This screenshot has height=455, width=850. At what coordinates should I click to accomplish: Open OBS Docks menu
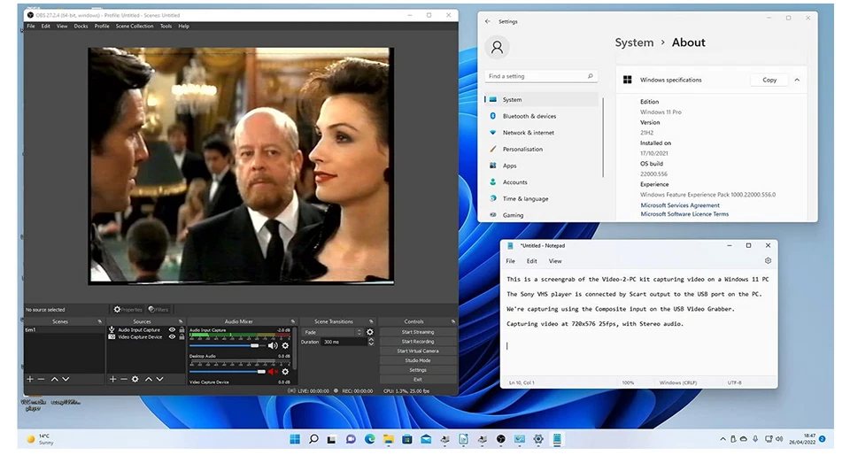pyautogui.click(x=81, y=26)
